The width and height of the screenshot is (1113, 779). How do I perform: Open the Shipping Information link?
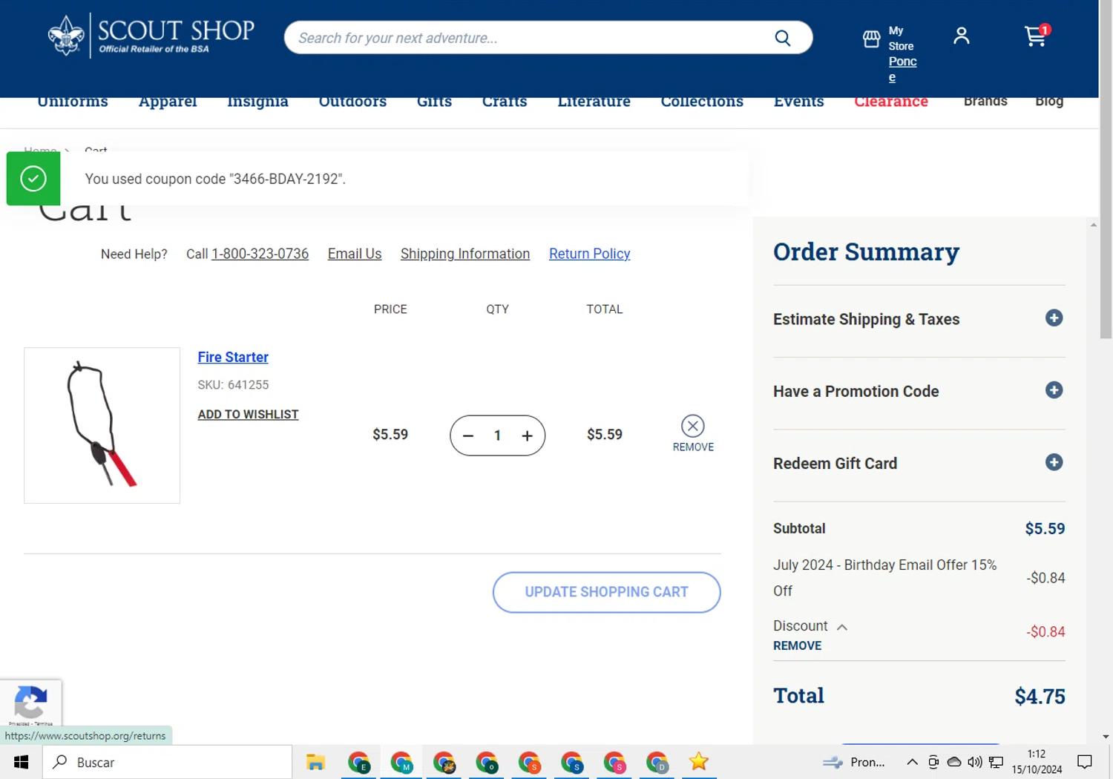point(465,254)
